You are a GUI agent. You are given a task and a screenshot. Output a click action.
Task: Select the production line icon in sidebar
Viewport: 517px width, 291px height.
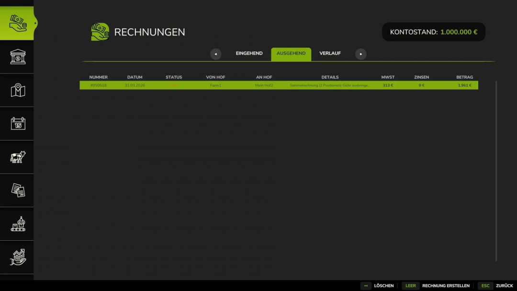click(x=17, y=223)
